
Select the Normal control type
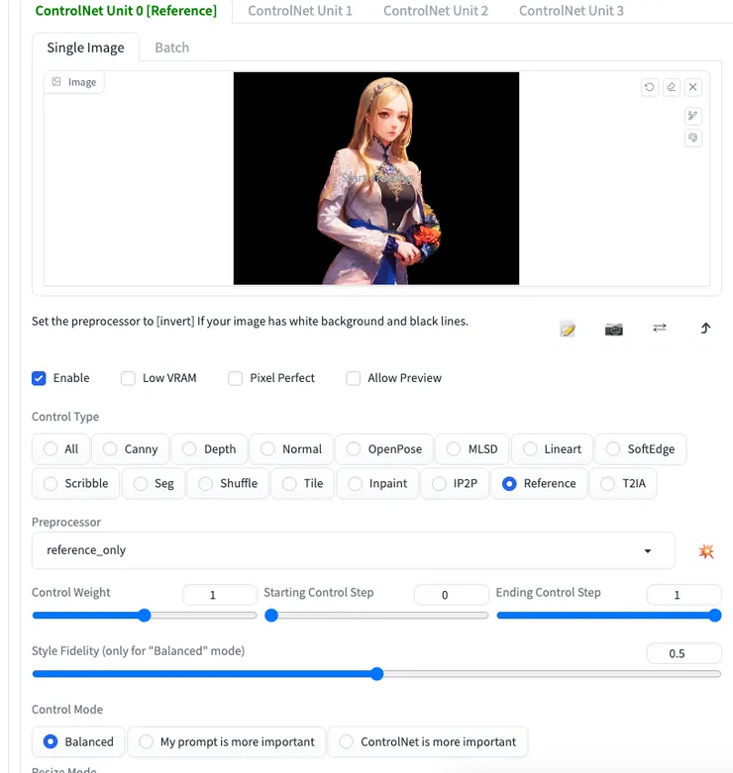click(291, 449)
